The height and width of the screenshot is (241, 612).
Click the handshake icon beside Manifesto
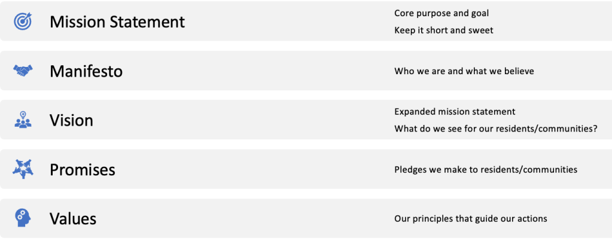23,71
